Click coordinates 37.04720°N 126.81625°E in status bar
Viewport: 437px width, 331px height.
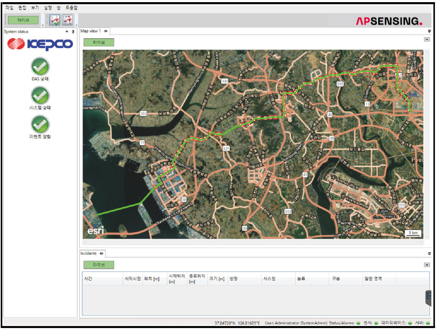click(x=237, y=323)
